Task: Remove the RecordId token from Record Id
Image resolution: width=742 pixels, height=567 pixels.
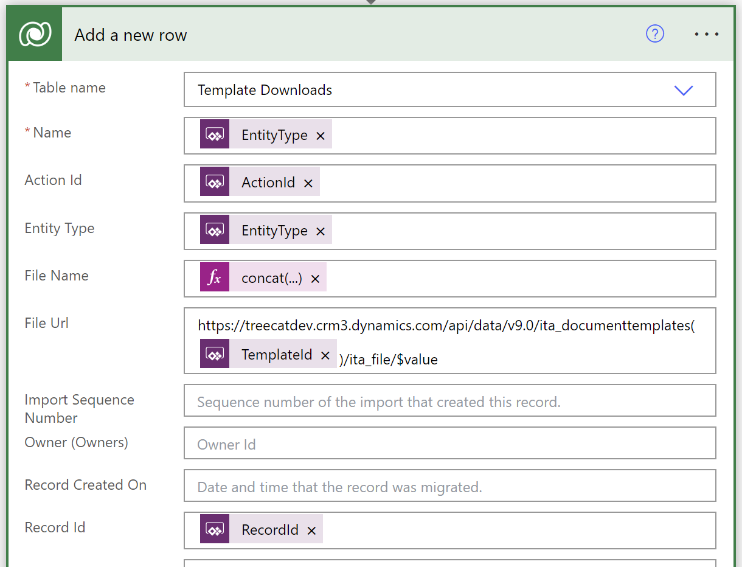Action: point(311,530)
